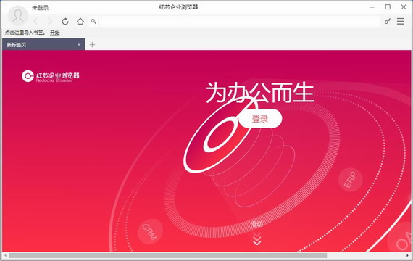
Task: Click the 登录 login button
Action: pyautogui.click(x=260, y=119)
